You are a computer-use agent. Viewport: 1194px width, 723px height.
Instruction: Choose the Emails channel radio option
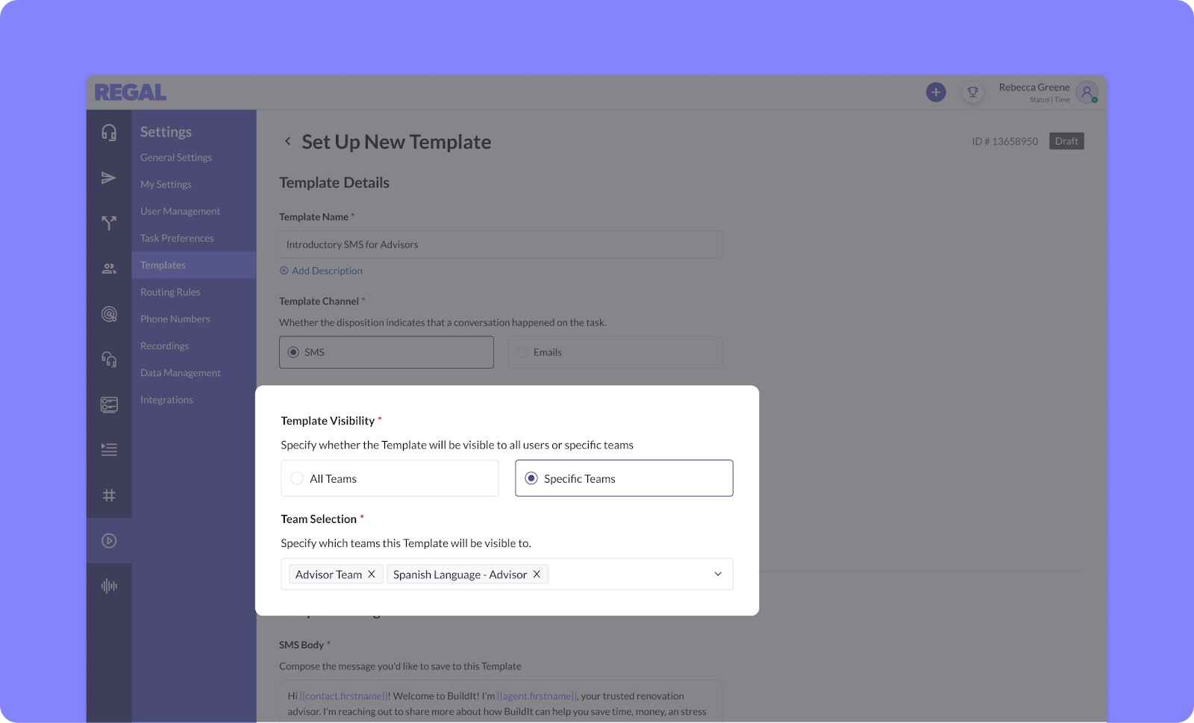615,352
